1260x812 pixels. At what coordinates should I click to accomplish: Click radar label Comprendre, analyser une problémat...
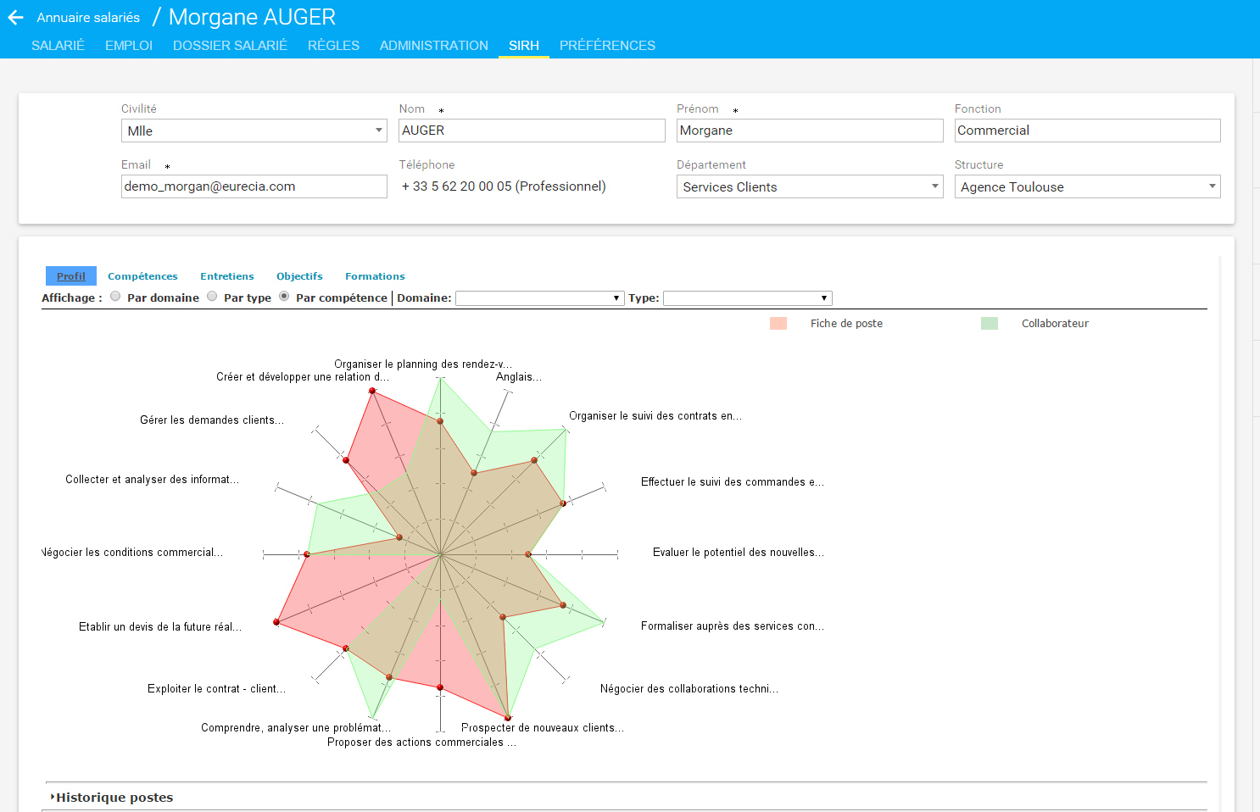296,728
